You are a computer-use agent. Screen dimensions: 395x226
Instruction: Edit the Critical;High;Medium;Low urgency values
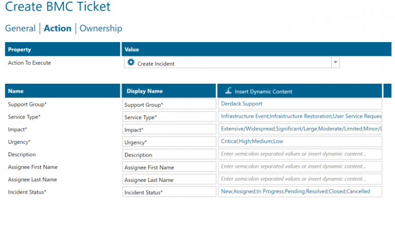point(300,141)
